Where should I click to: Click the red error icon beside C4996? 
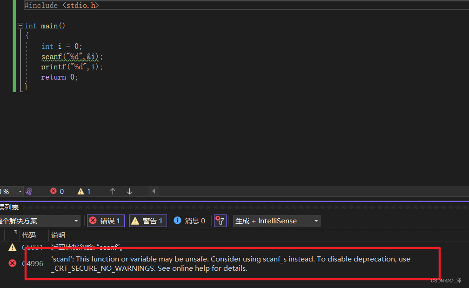coord(12,263)
